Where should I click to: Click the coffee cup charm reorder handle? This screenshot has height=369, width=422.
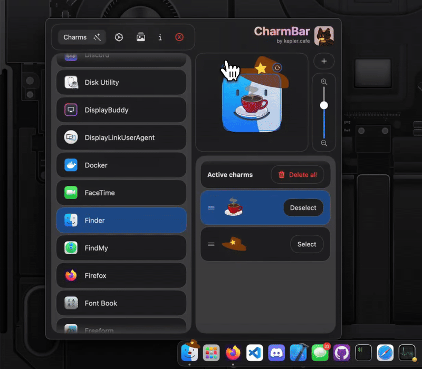coord(212,207)
